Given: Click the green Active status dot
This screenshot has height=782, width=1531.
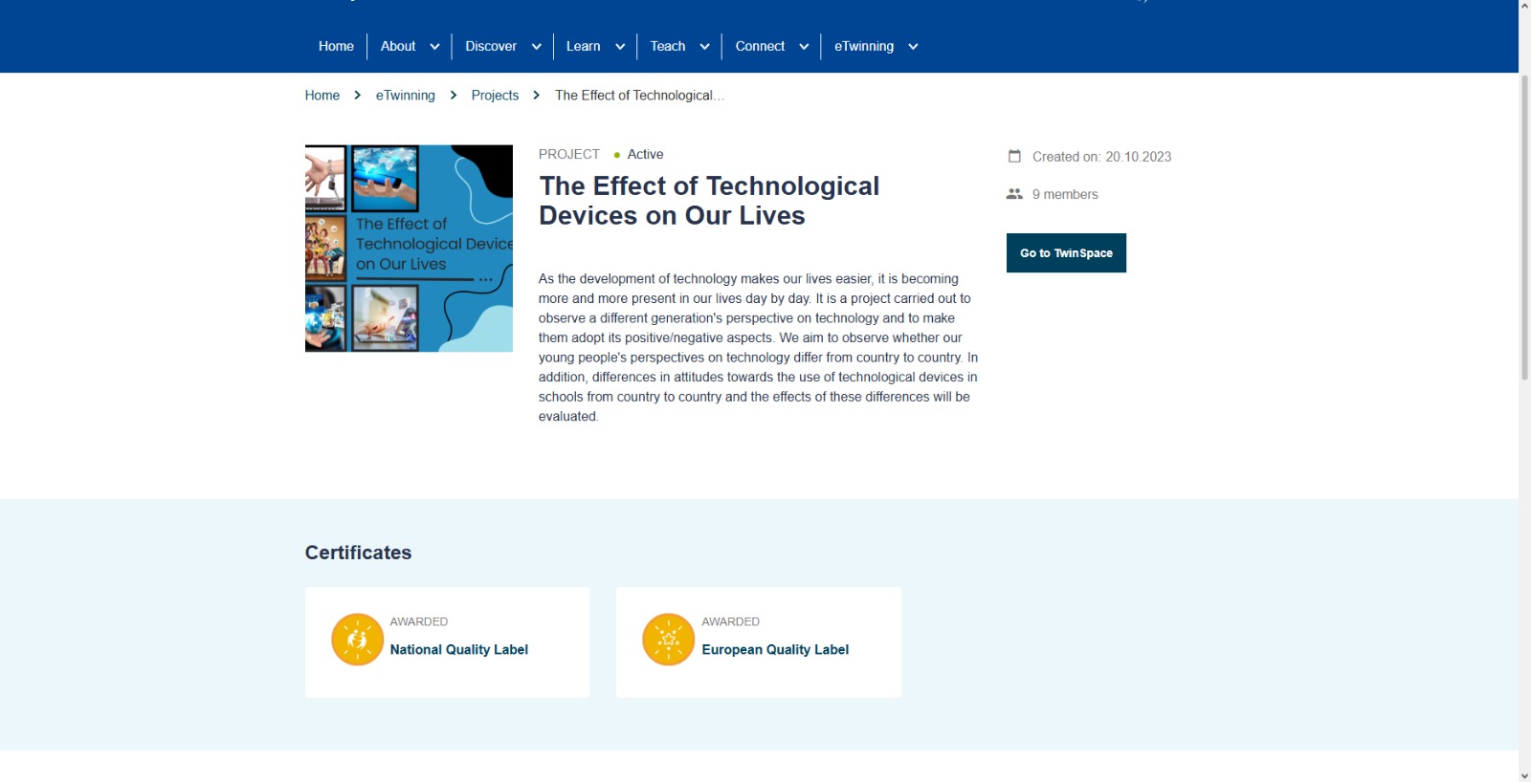Looking at the screenshot, I should (617, 155).
